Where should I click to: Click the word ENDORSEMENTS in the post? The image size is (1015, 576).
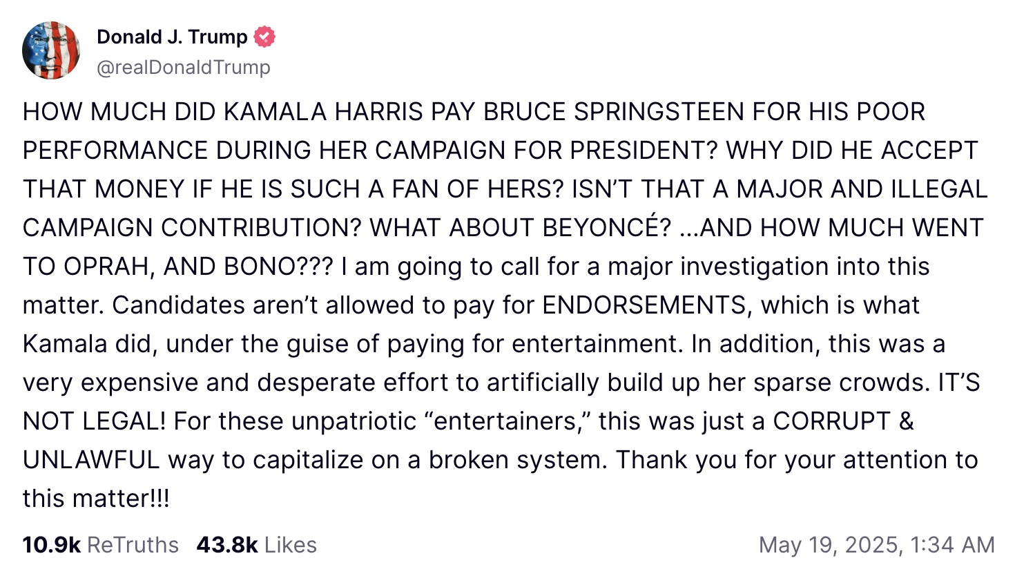point(647,305)
